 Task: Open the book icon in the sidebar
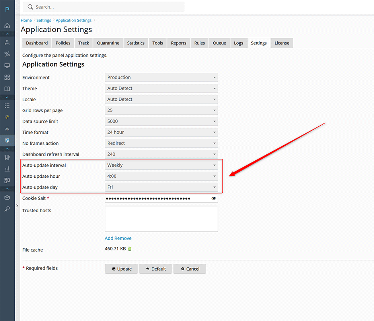(7, 89)
